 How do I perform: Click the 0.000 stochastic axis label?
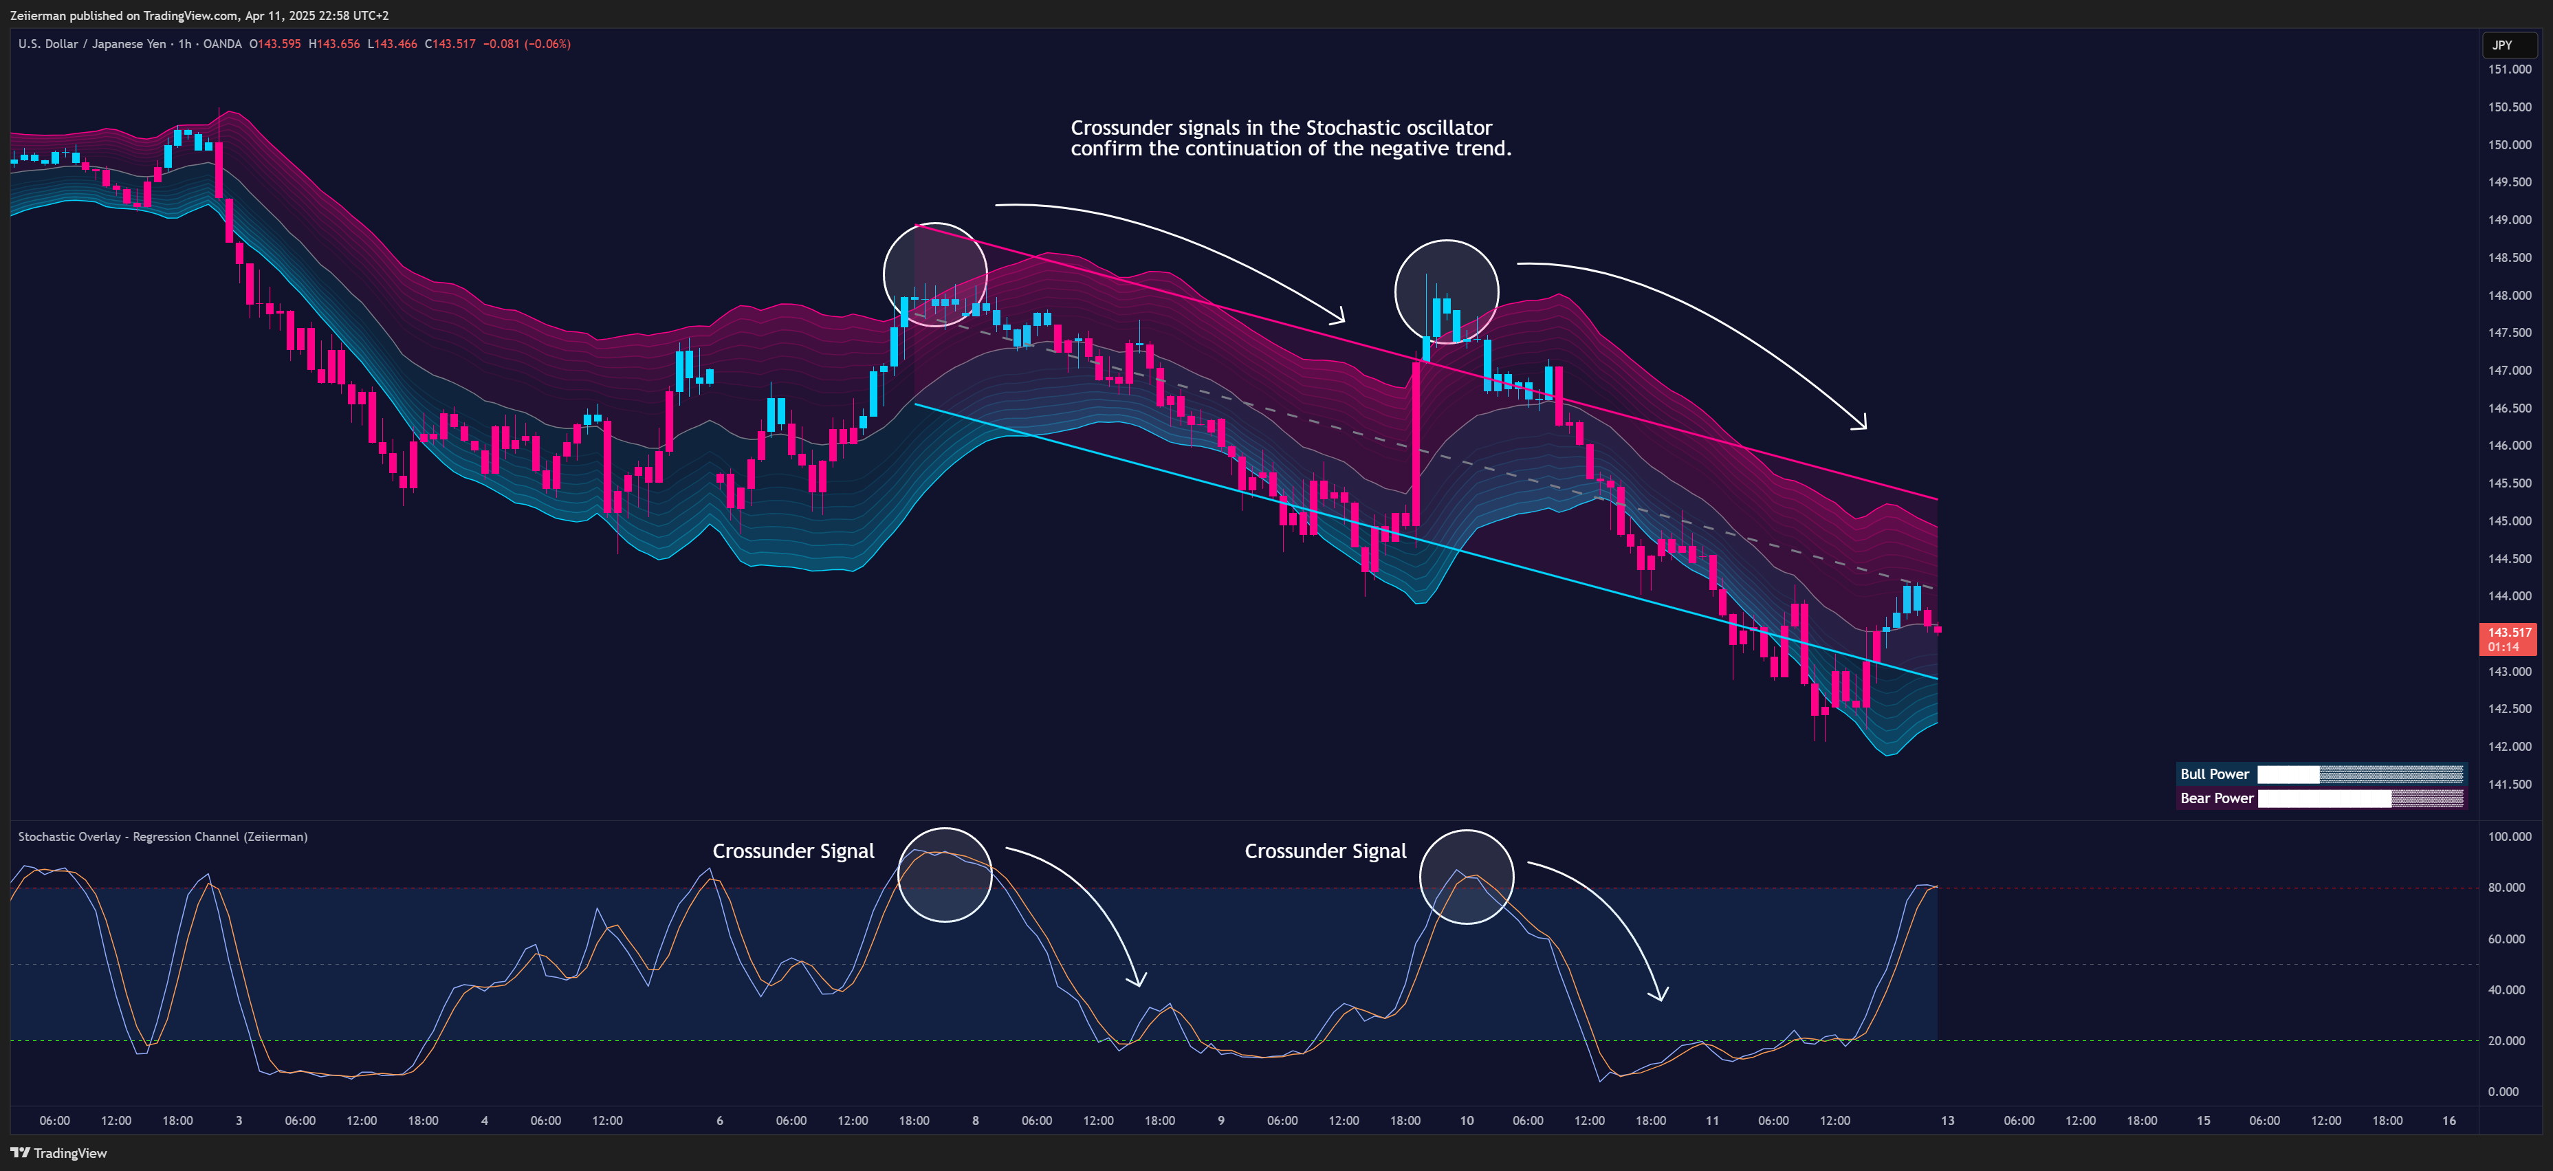pyautogui.click(x=2503, y=1092)
